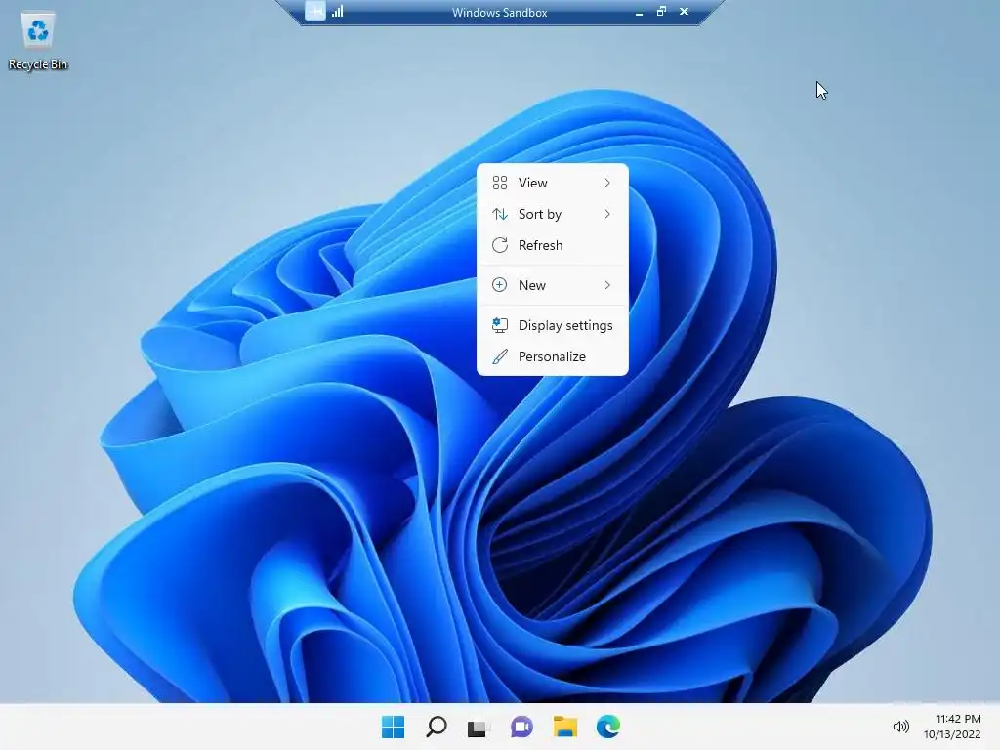Open the clock showing 11:42 PM
1000x750 pixels.
(x=958, y=719)
